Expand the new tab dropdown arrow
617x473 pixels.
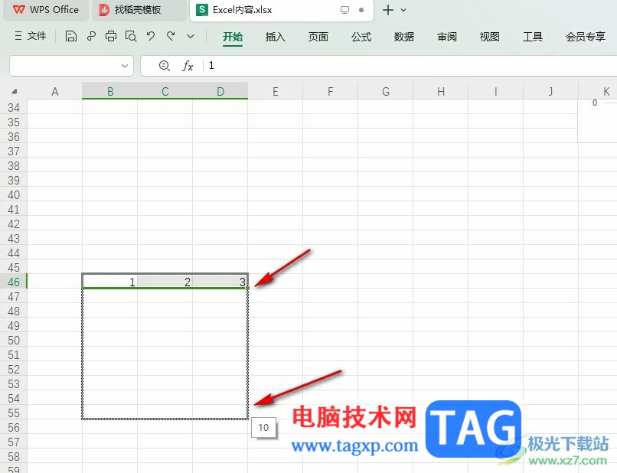coord(403,10)
